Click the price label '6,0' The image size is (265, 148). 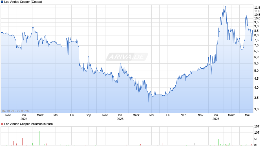point(256,57)
